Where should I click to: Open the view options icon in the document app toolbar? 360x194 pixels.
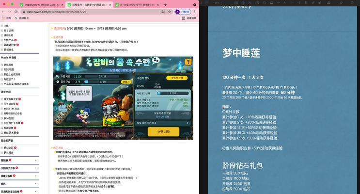tap(207, 3)
